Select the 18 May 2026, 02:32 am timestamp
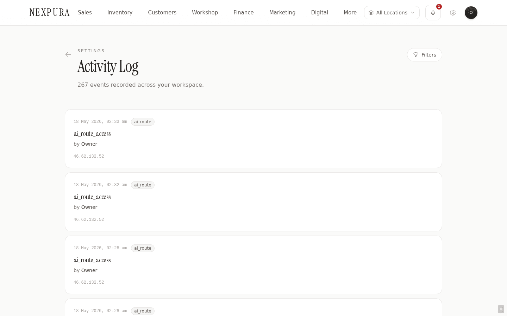Viewport: 507px width, 316px height. pyautogui.click(x=100, y=185)
